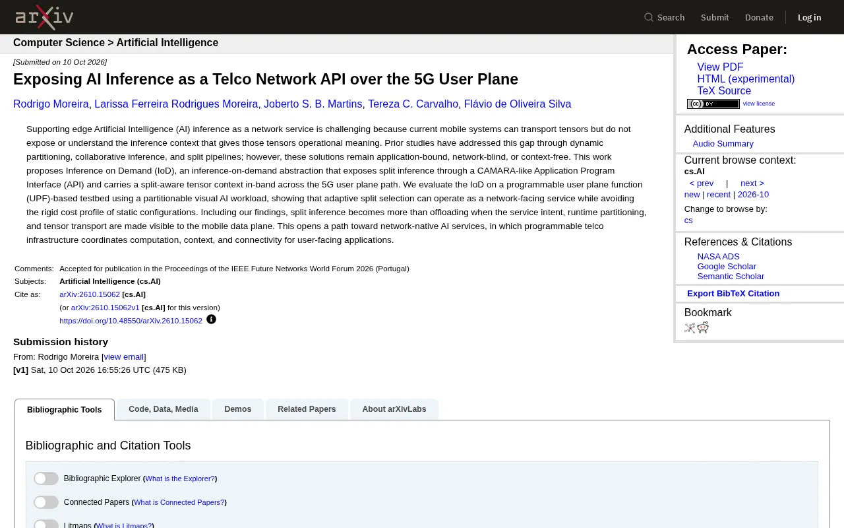Change browse context to cs
The height and width of the screenshot is (528, 844).
click(x=688, y=220)
